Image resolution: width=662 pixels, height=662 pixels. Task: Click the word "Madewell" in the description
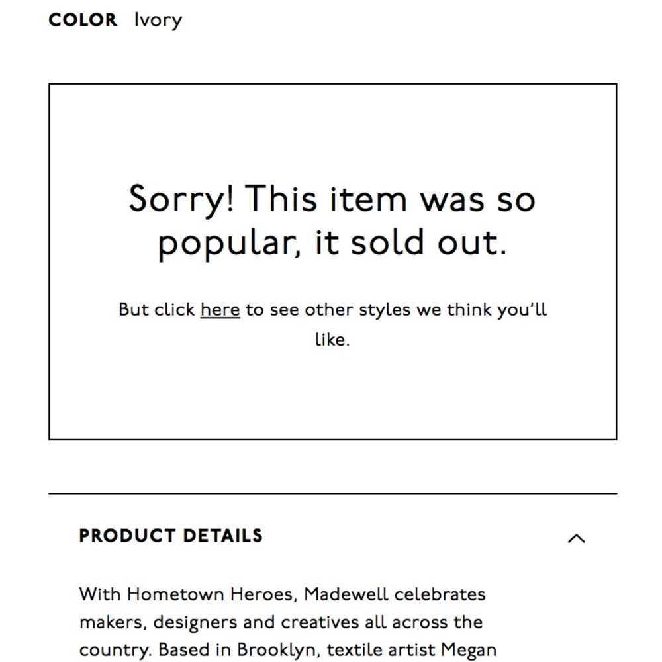coord(346,594)
